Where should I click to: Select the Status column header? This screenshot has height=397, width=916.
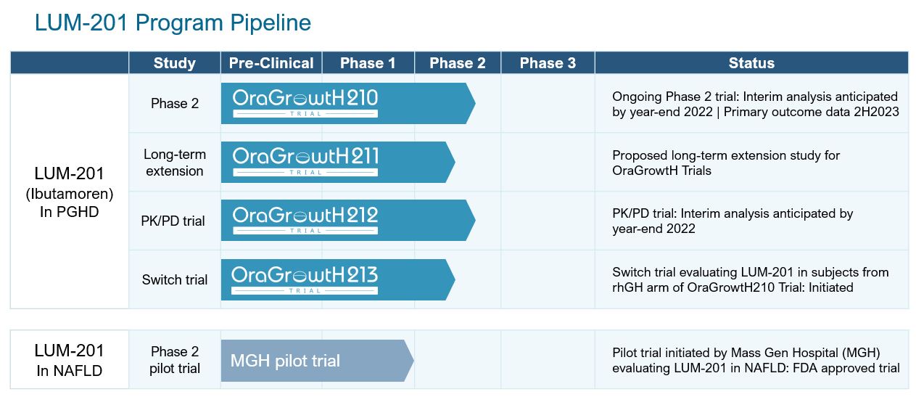coord(751,63)
